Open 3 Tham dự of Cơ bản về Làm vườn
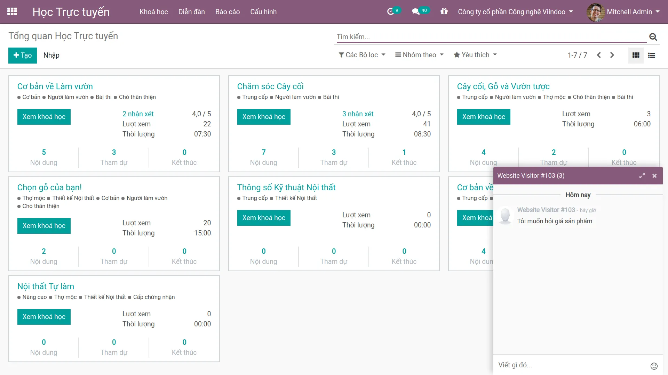 click(114, 157)
